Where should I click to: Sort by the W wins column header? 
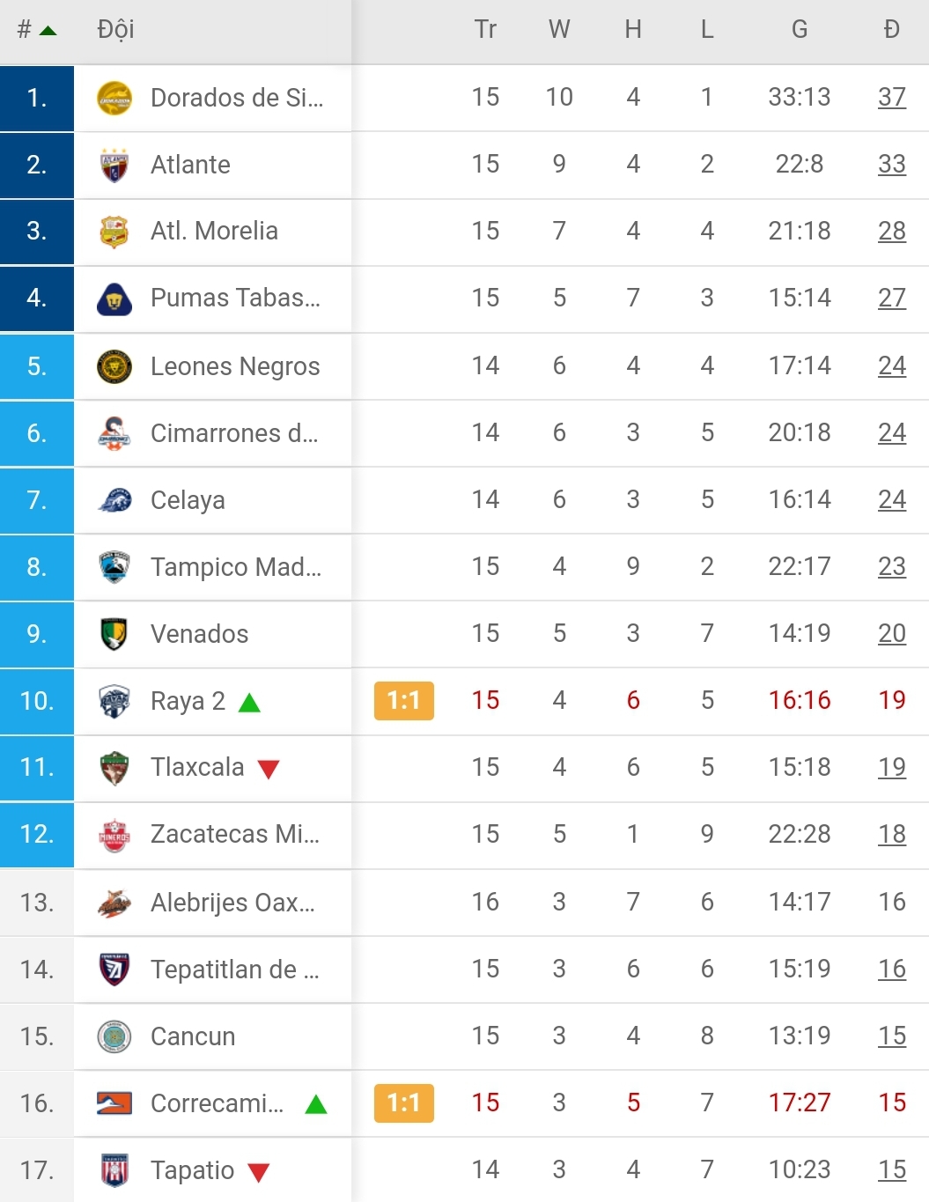point(559,30)
